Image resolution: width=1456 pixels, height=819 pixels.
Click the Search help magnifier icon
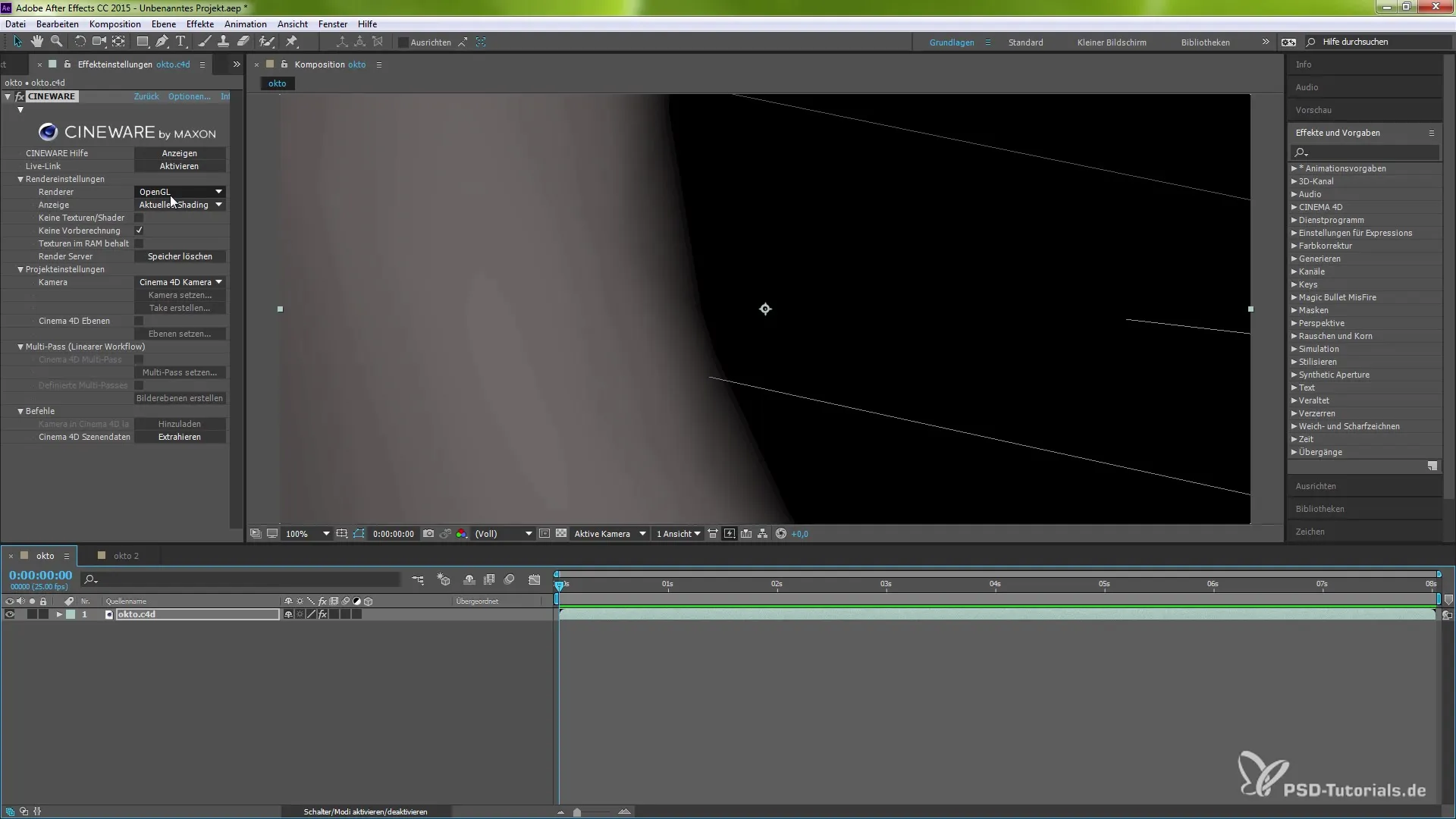coord(1311,42)
